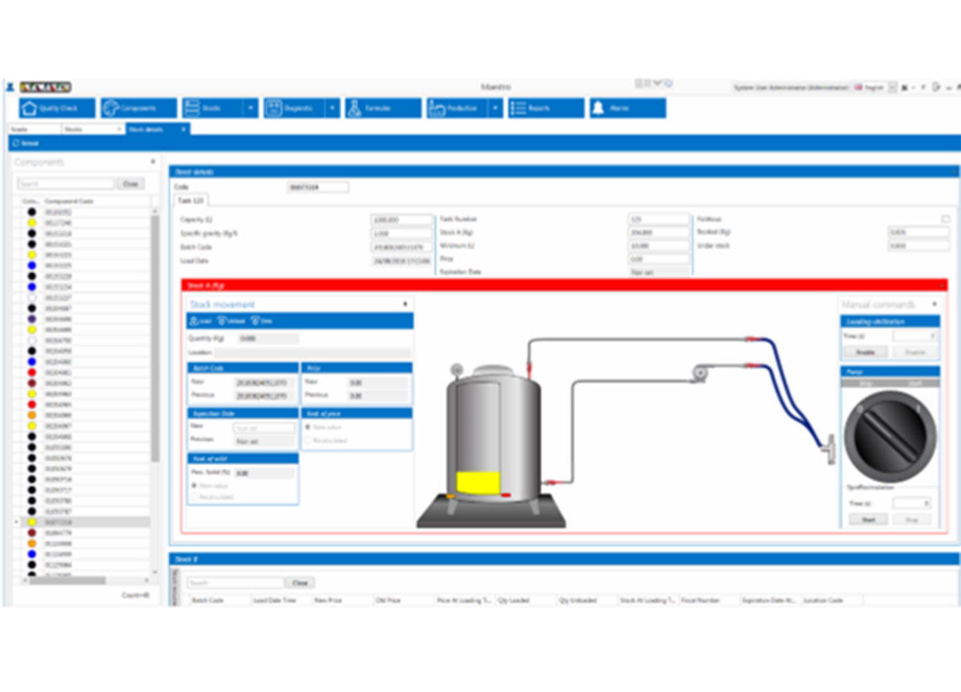Click Start button under pump recirculation

click(868, 520)
